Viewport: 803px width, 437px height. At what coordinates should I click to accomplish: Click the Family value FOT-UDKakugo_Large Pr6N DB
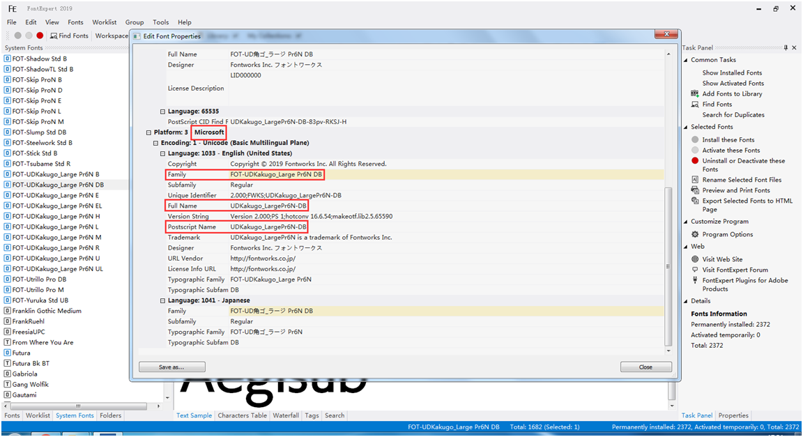276,174
